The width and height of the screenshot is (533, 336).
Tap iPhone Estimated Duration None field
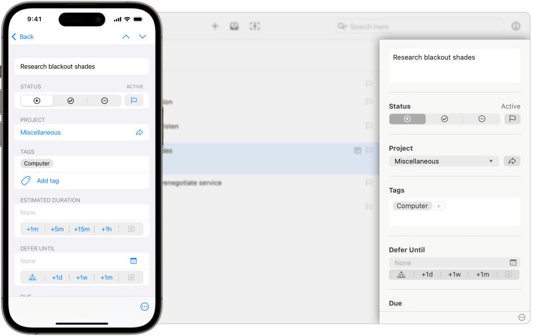82,213
